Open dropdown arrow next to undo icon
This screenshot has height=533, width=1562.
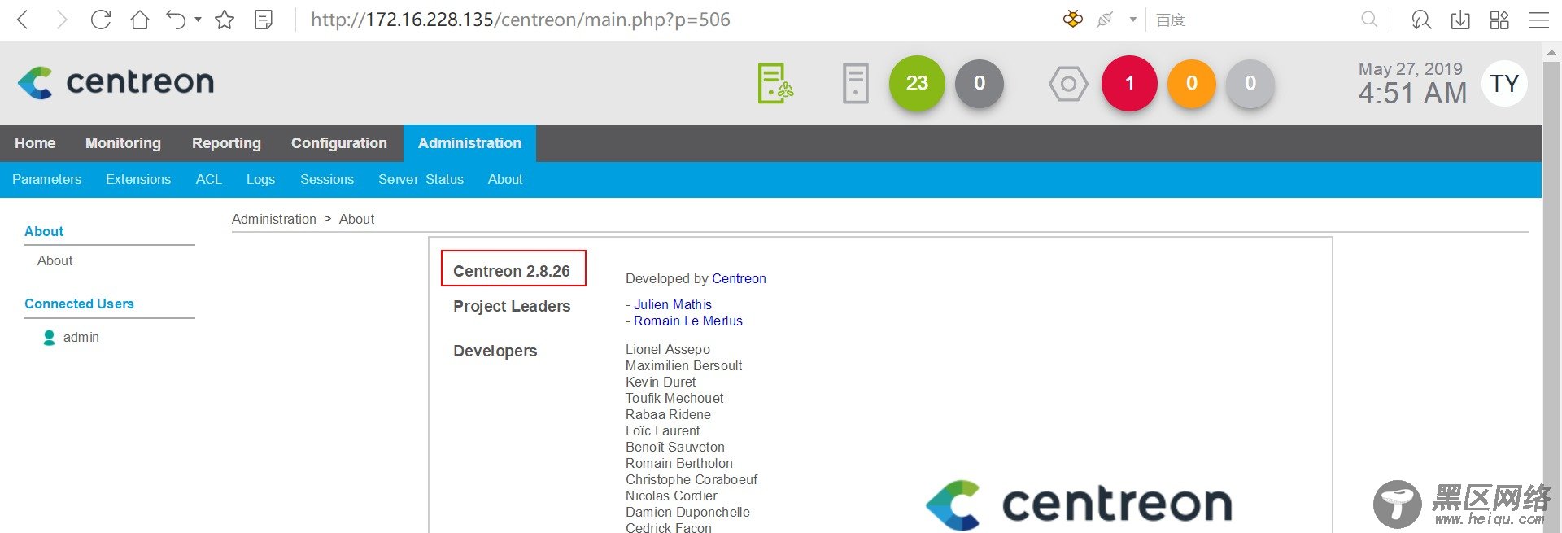[x=198, y=20]
